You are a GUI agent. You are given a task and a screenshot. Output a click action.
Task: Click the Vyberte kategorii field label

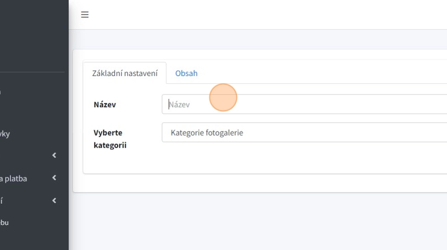(110, 139)
